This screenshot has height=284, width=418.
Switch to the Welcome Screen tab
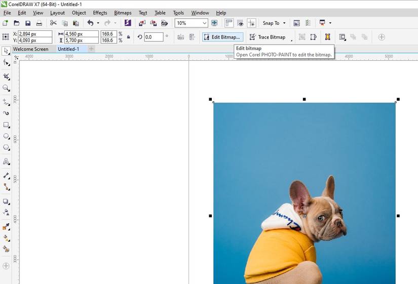coord(30,49)
